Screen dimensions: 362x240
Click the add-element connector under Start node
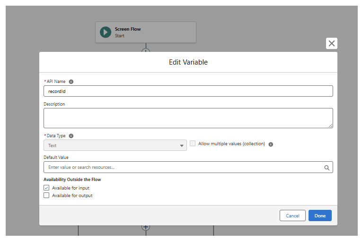click(146, 50)
